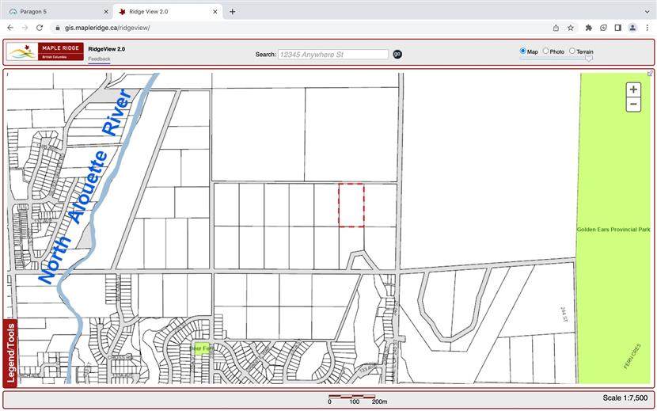Switch to the Paragon 5 tab
This screenshot has height=411, width=657.
[x=55, y=12]
